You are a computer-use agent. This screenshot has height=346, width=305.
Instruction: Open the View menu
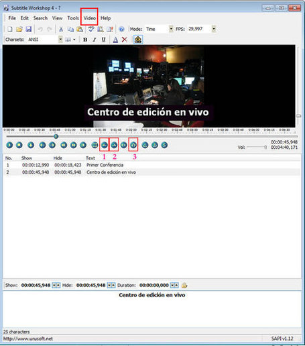coord(57,18)
